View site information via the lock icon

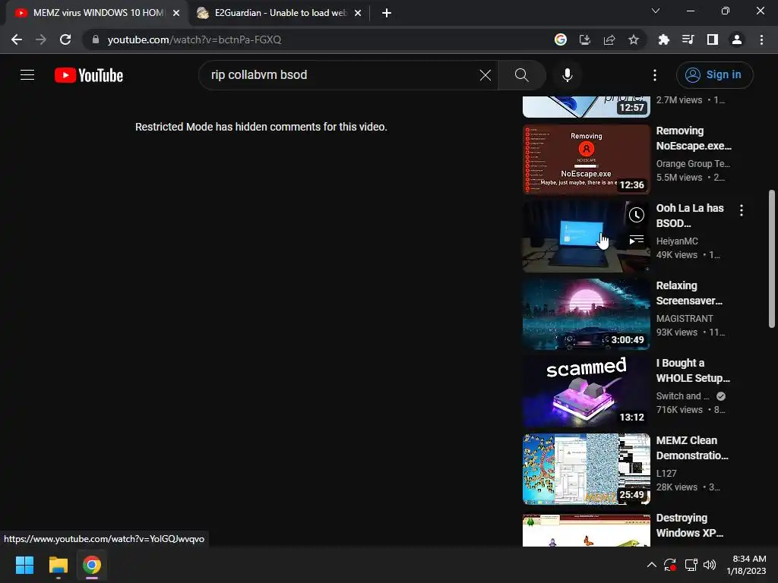(96, 39)
